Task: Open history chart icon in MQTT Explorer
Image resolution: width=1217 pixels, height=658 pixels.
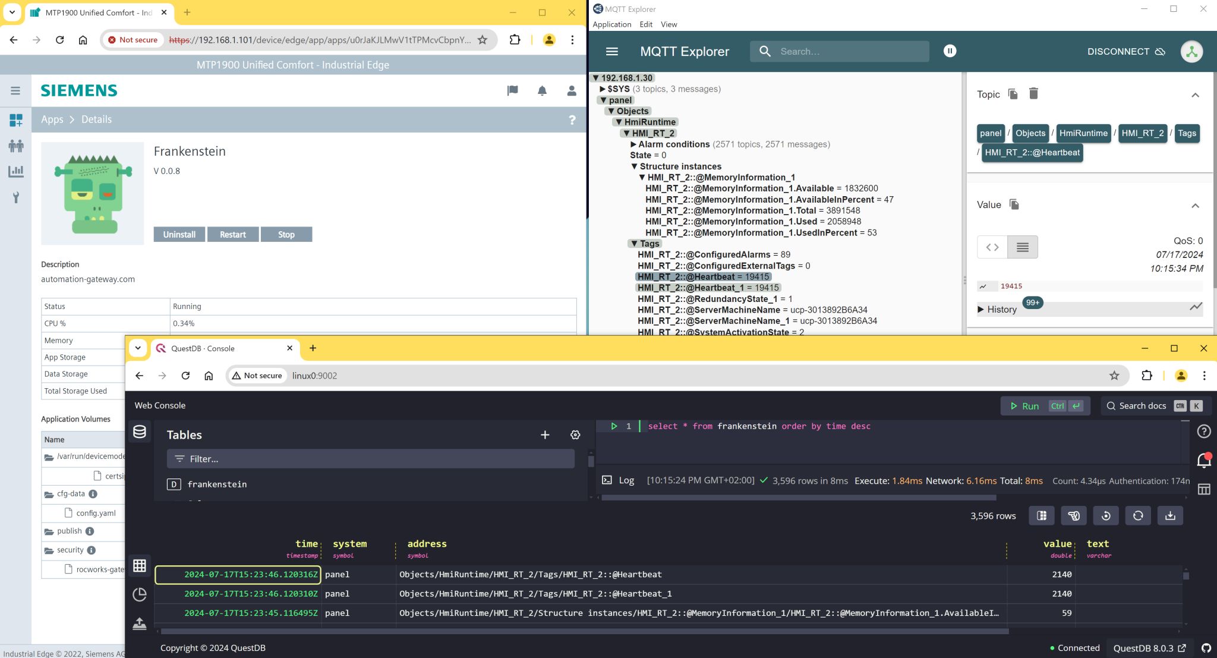Action: click(x=1196, y=307)
